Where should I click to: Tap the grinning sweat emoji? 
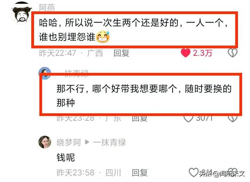(x=103, y=37)
